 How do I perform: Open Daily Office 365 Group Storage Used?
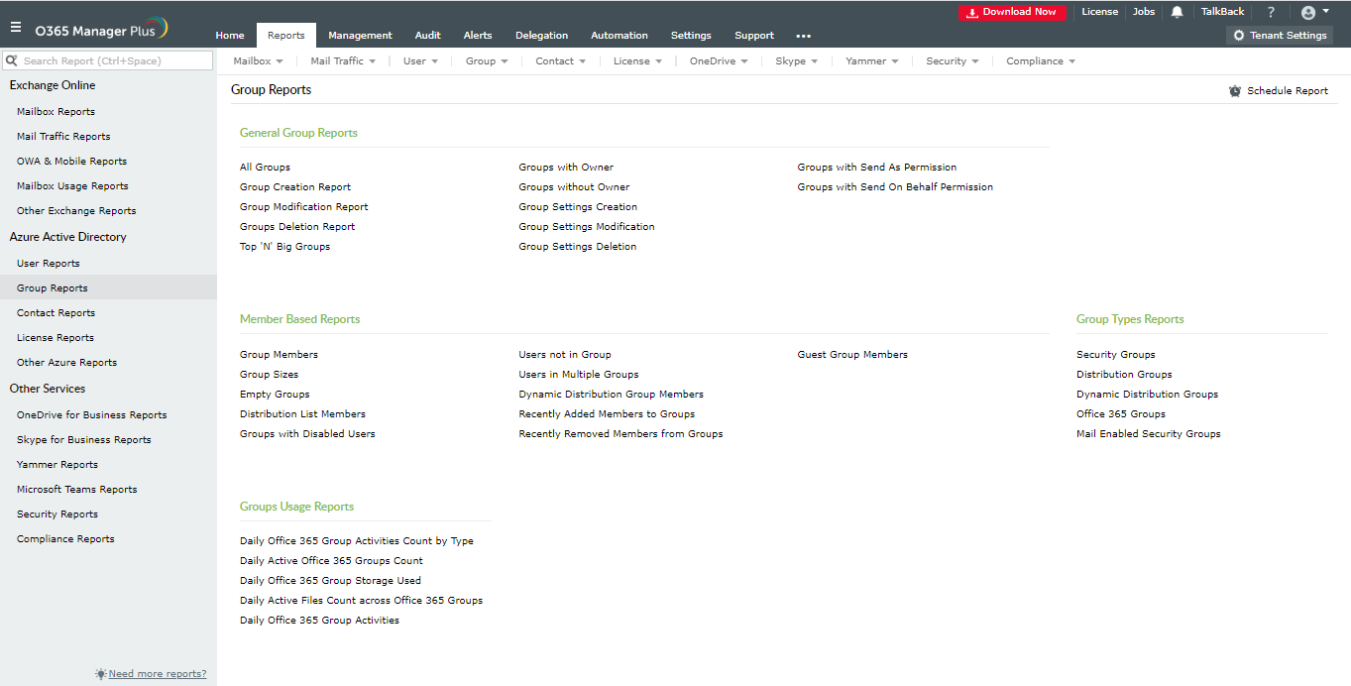330,581
